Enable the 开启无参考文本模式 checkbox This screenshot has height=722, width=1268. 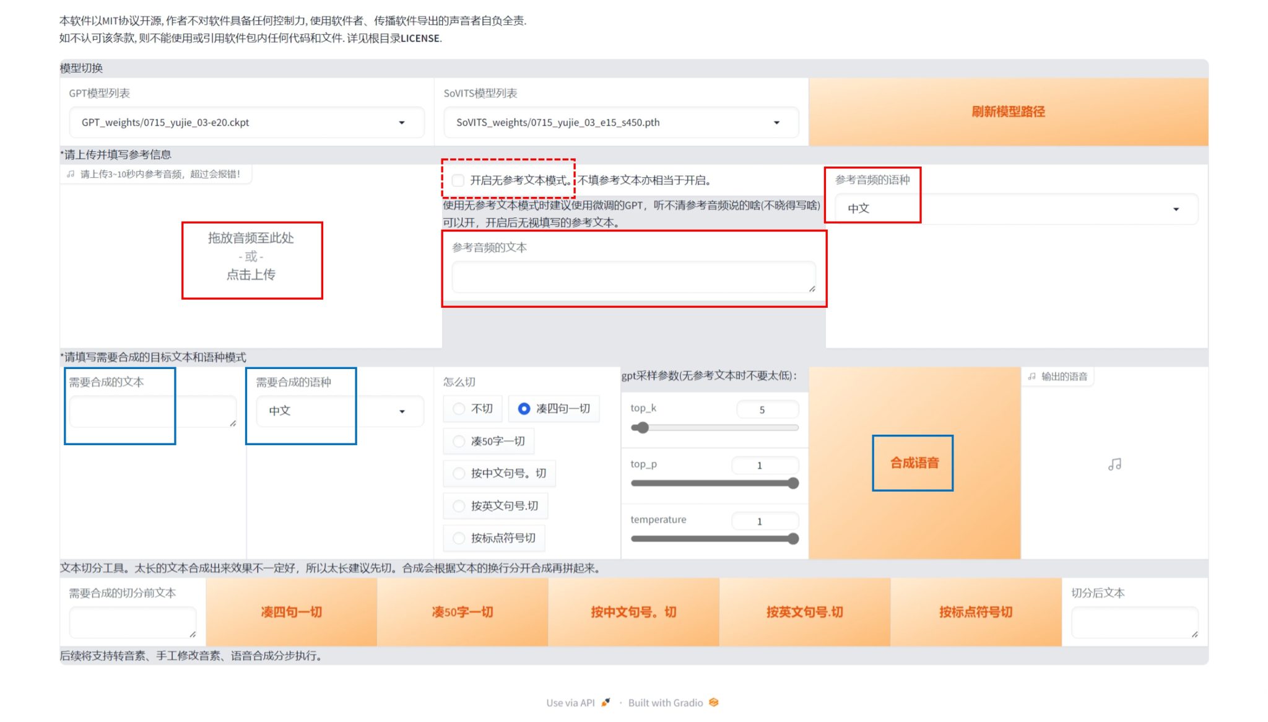(x=458, y=180)
